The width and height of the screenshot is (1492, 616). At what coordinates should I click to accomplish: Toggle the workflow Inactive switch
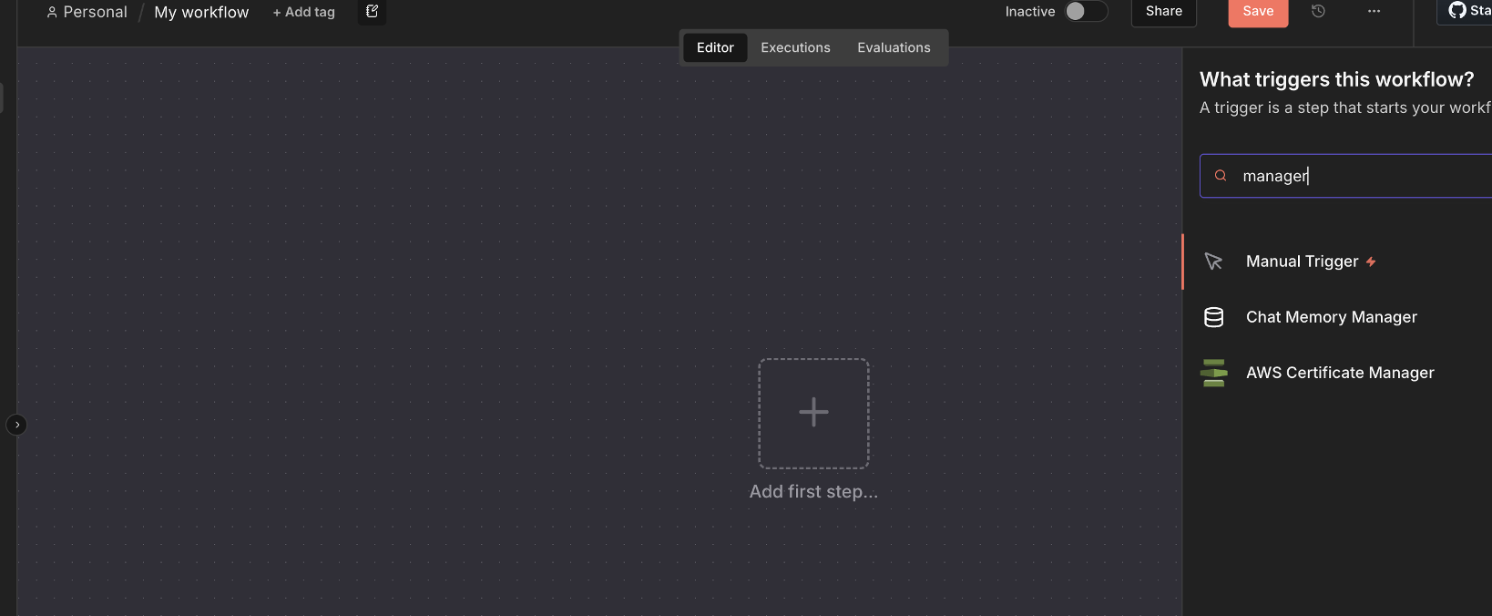(x=1086, y=11)
